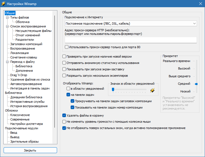Open 'Заголовки композиций' page

[26, 44]
